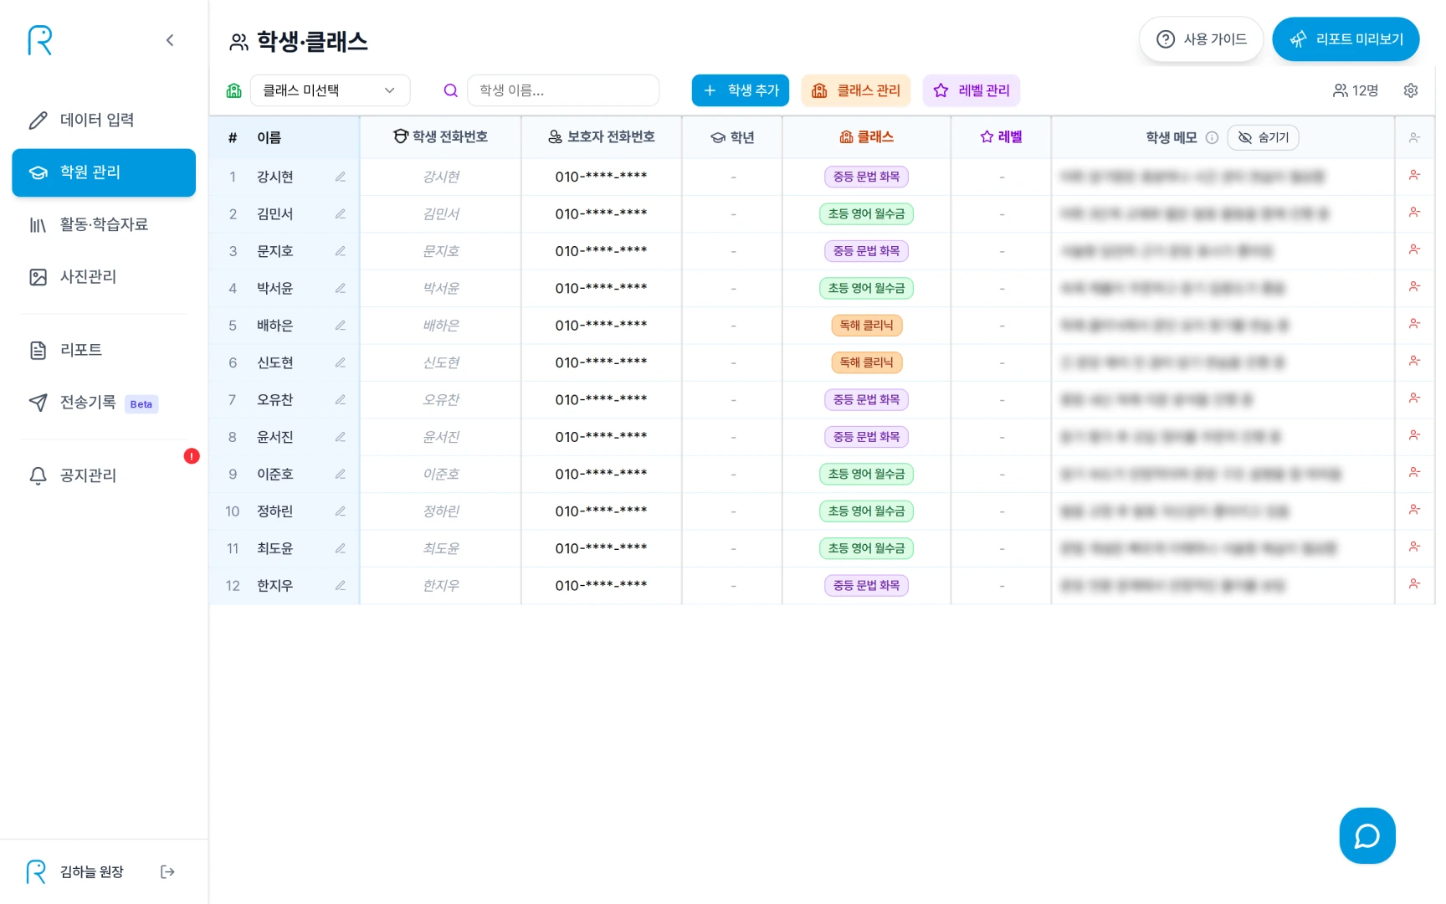Screen dimensions: 1446x904
Task: Click 중등 문법 화목 tag for 문지호
Action: 866,251
